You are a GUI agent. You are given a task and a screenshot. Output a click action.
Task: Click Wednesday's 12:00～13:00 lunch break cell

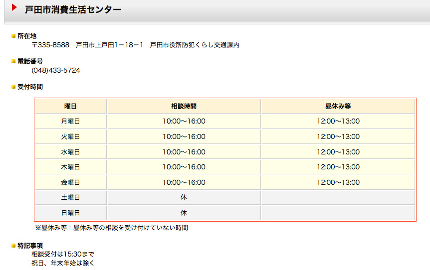coord(338,152)
